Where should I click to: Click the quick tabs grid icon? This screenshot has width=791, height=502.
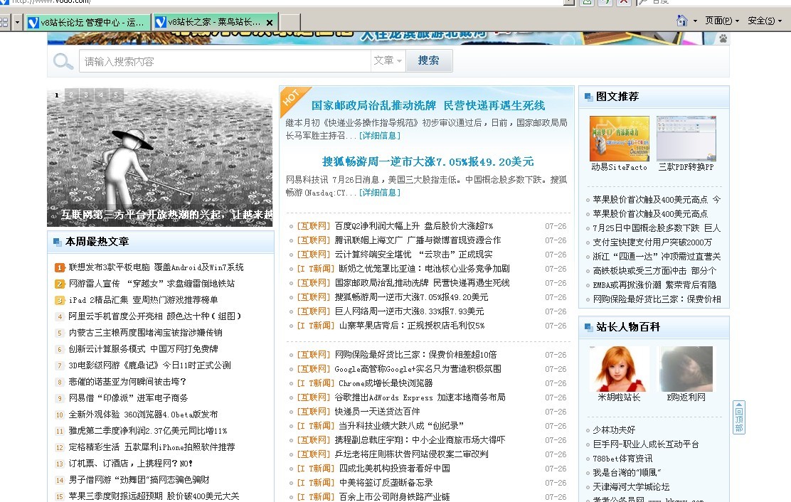click(4, 22)
